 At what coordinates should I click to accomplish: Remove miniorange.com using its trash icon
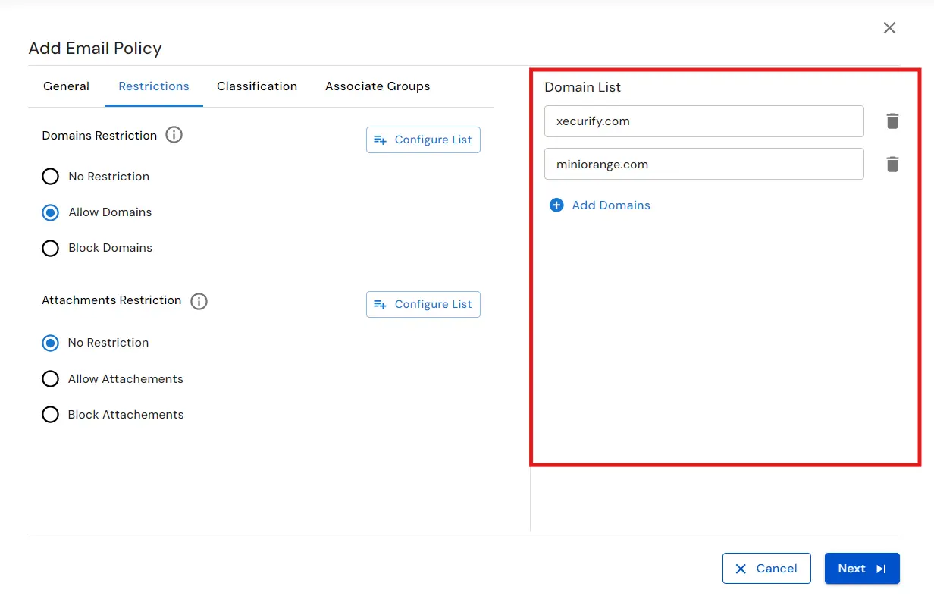coord(892,164)
